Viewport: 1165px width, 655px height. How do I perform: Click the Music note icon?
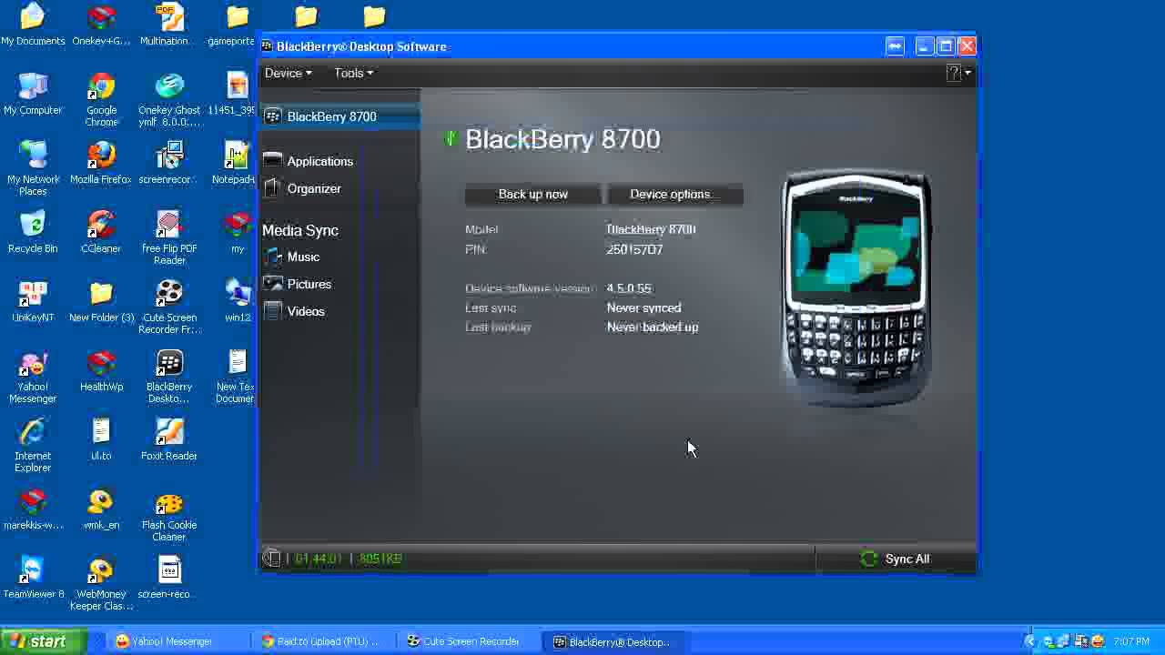[x=273, y=257]
